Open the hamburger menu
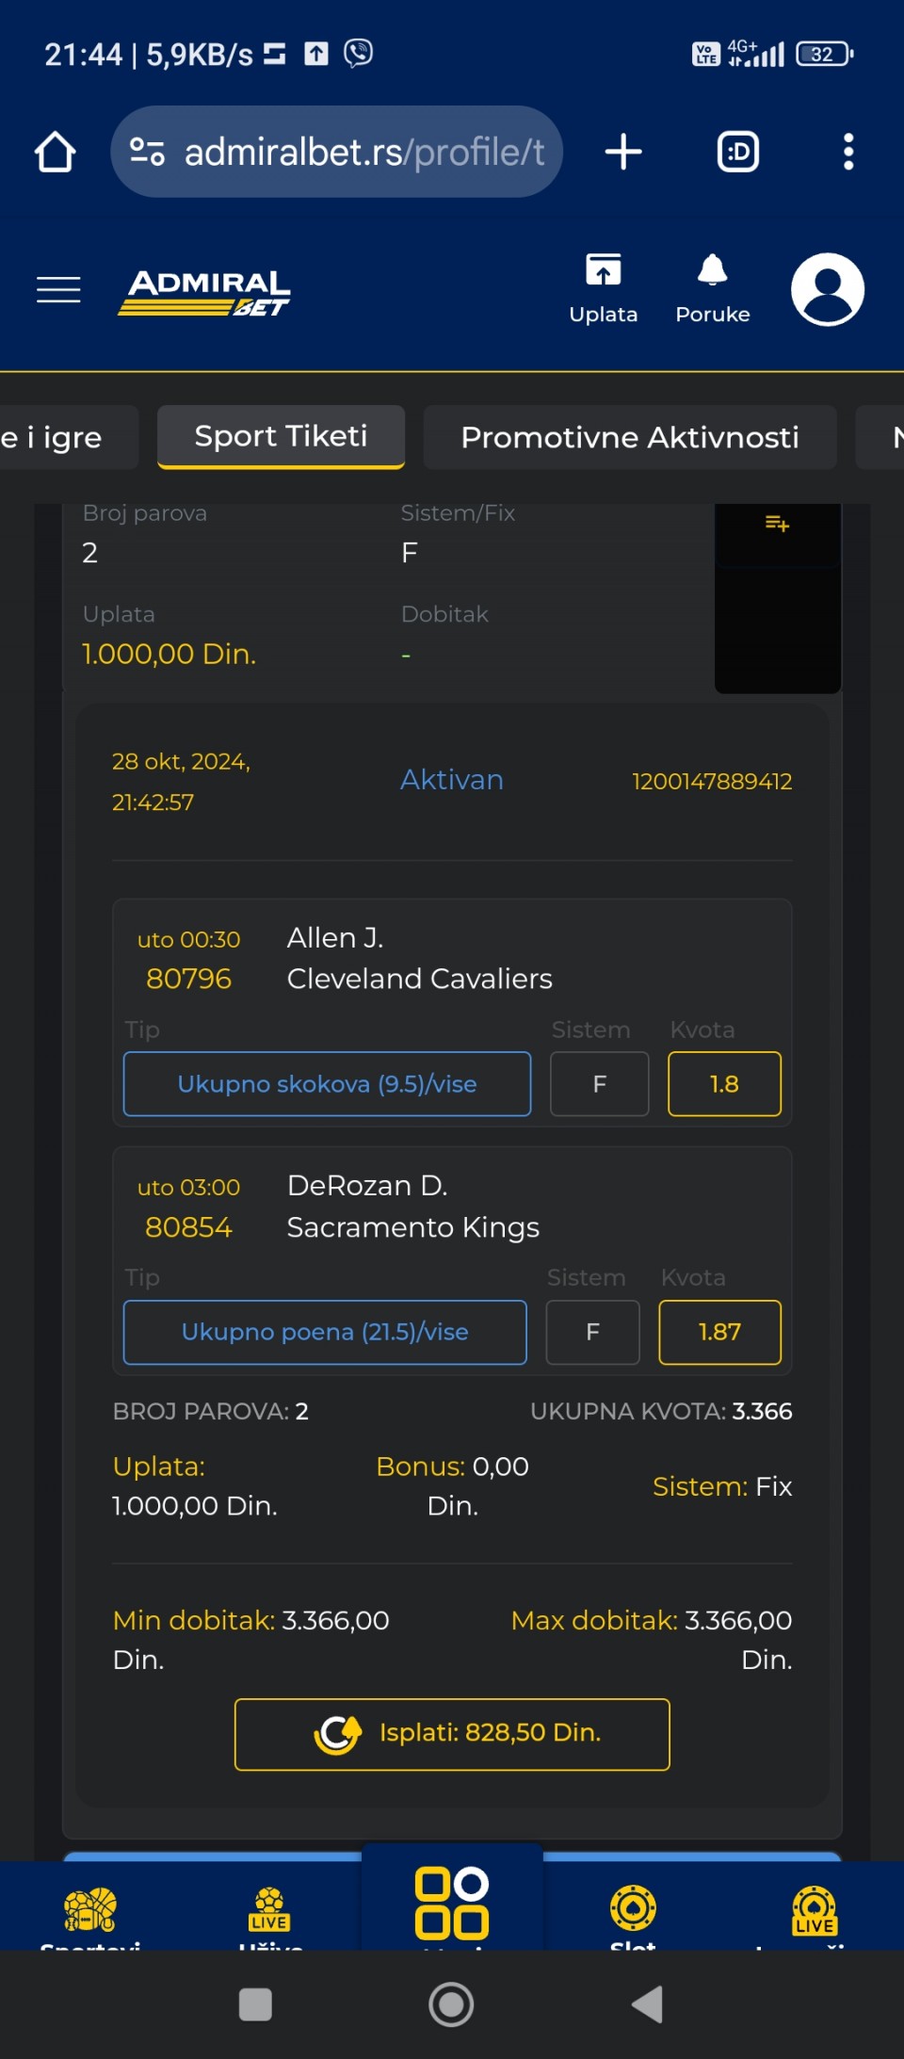This screenshot has height=2059, width=904. tap(58, 290)
